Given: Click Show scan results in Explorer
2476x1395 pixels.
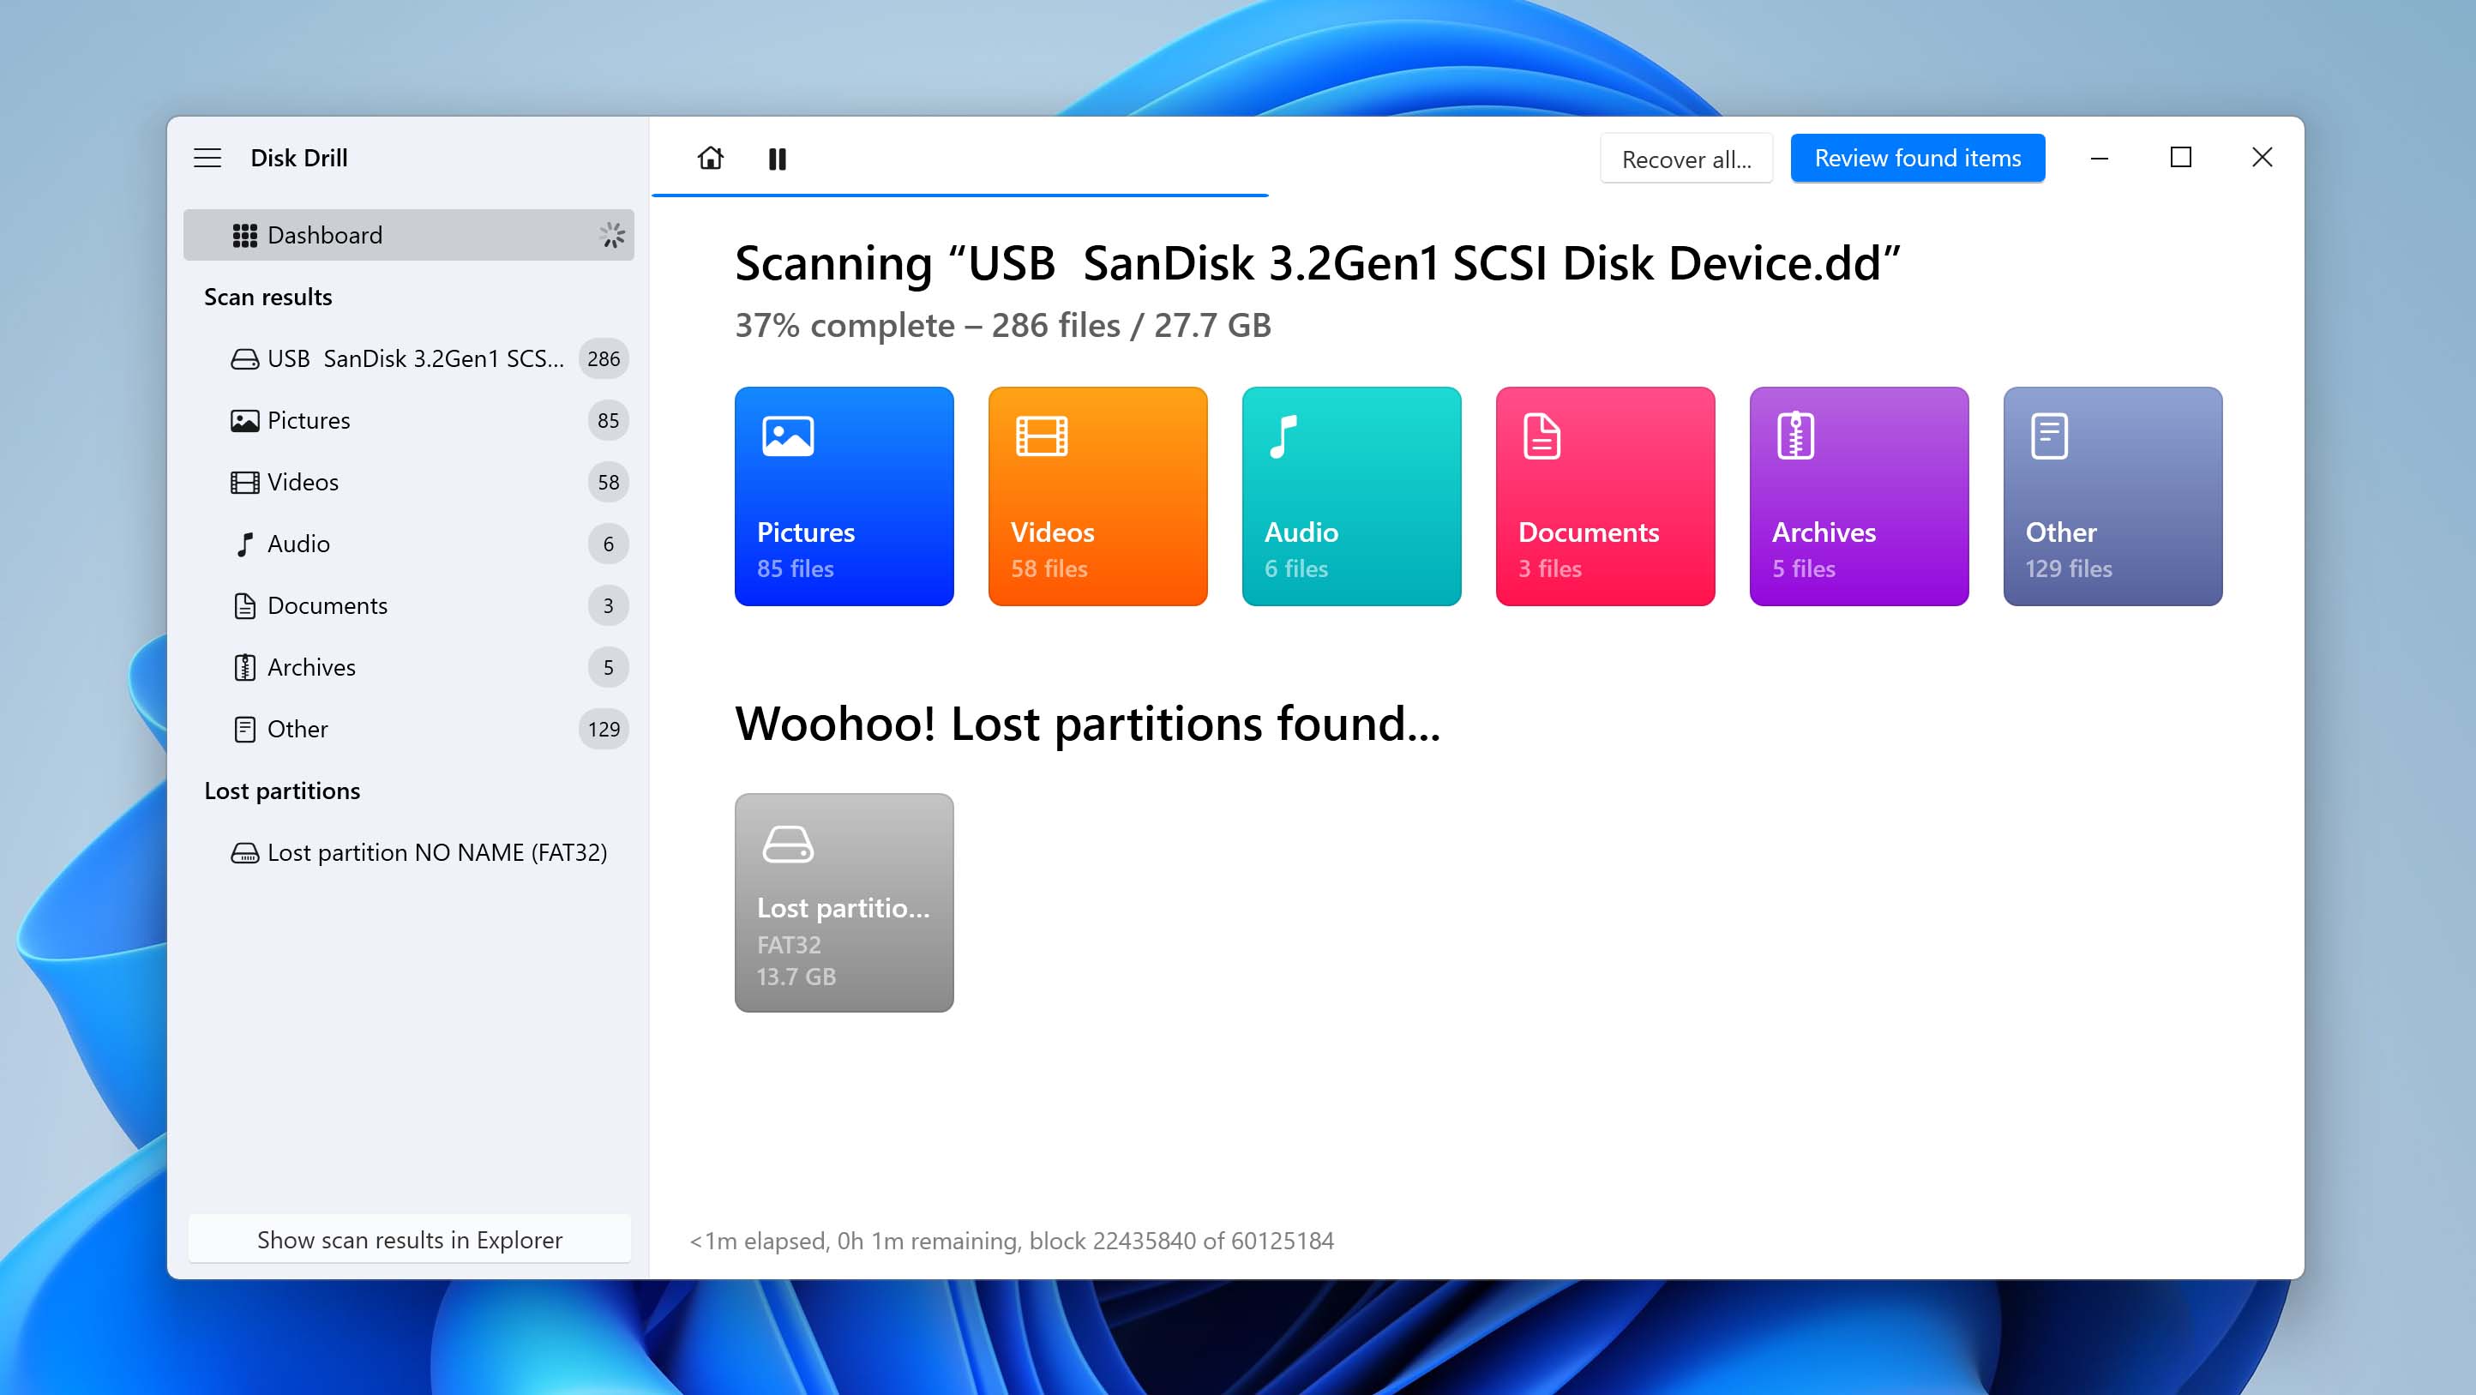Looking at the screenshot, I should point(410,1239).
